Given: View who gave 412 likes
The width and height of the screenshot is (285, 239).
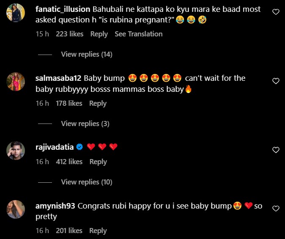Looking at the screenshot, I should (69, 162).
